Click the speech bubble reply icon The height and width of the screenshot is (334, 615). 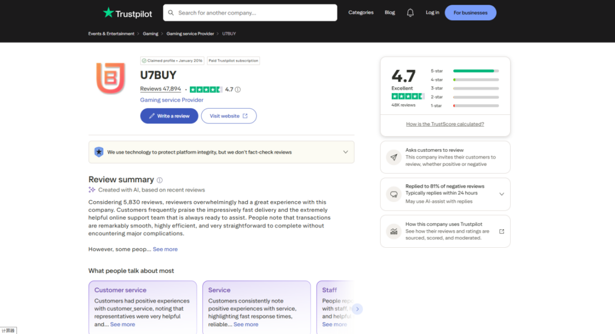pyautogui.click(x=394, y=194)
